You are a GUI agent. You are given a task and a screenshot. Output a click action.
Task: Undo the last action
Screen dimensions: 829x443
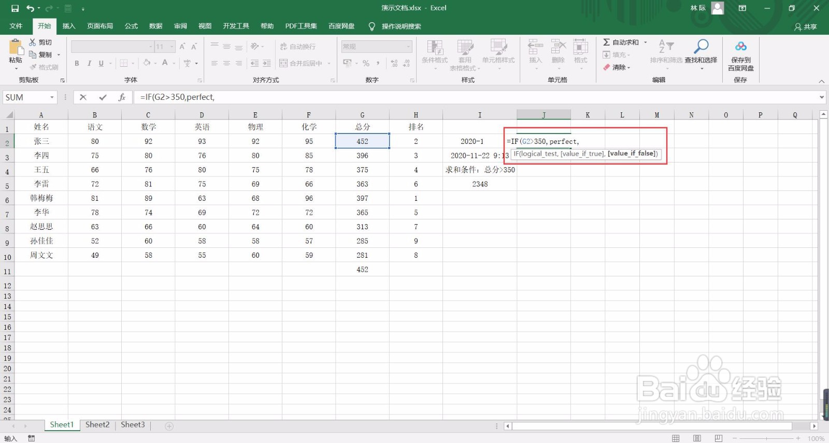tap(30, 8)
